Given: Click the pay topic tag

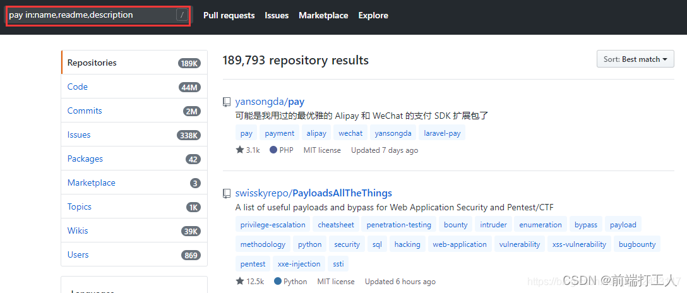Looking at the screenshot, I should point(246,133).
